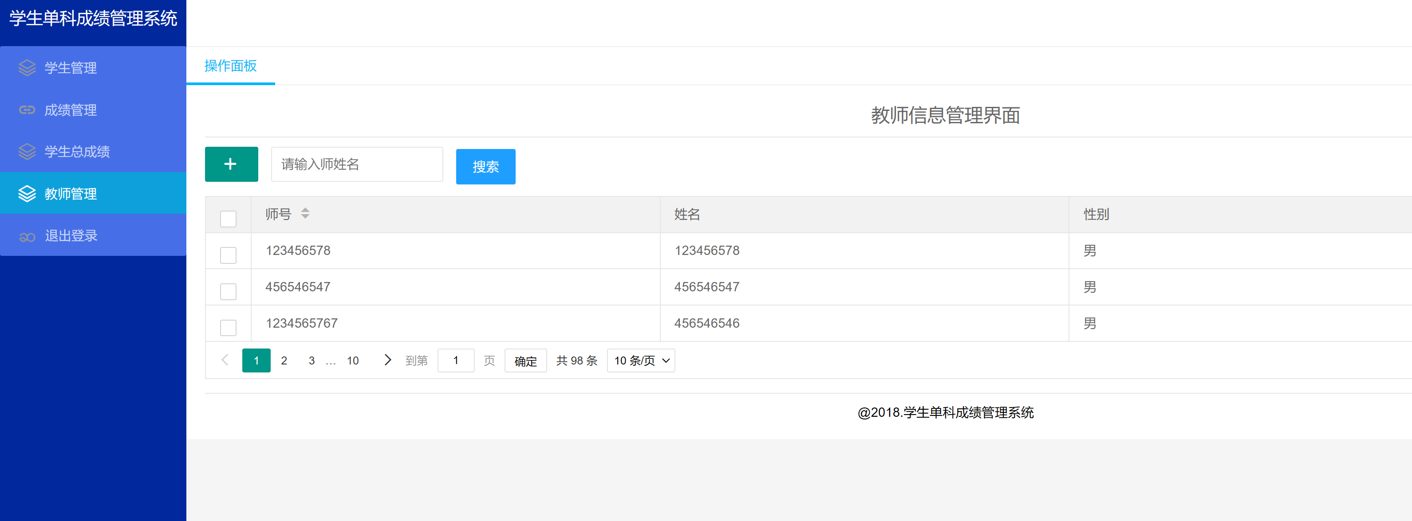Screen dimensions: 1412x521
Task: Click the sort arrows next to 师号
Action: coord(305,214)
